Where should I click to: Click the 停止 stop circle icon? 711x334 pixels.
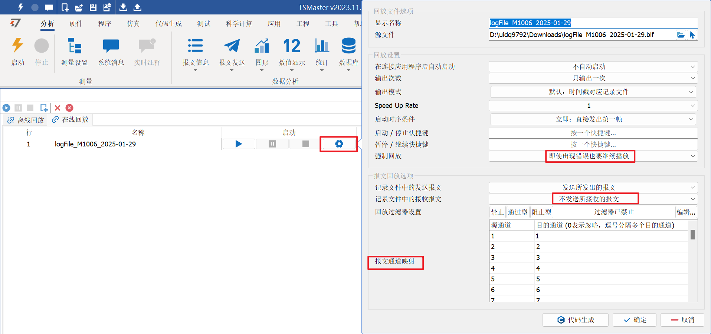coord(42,46)
